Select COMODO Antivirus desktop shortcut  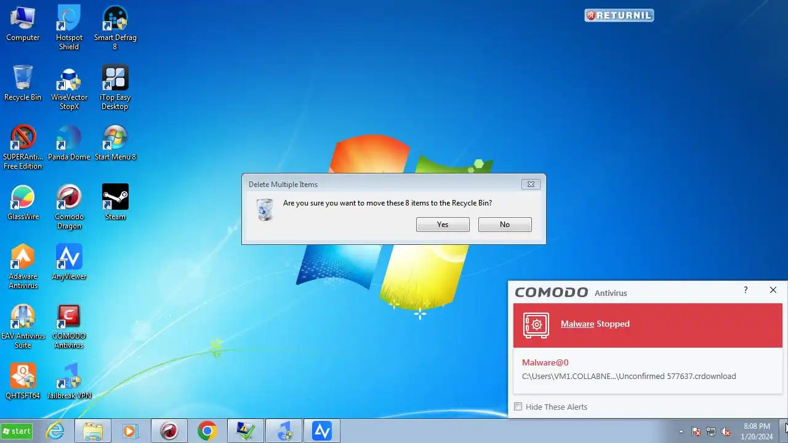[x=69, y=326]
